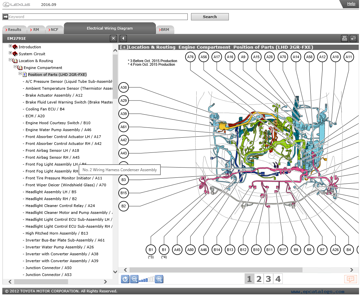Select connector callout A26 at diagram bottom
Screen dimensions: 361x297
pos(335,250)
